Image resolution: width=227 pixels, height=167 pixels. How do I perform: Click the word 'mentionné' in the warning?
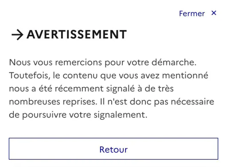pyautogui.click(x=185, y=76)
